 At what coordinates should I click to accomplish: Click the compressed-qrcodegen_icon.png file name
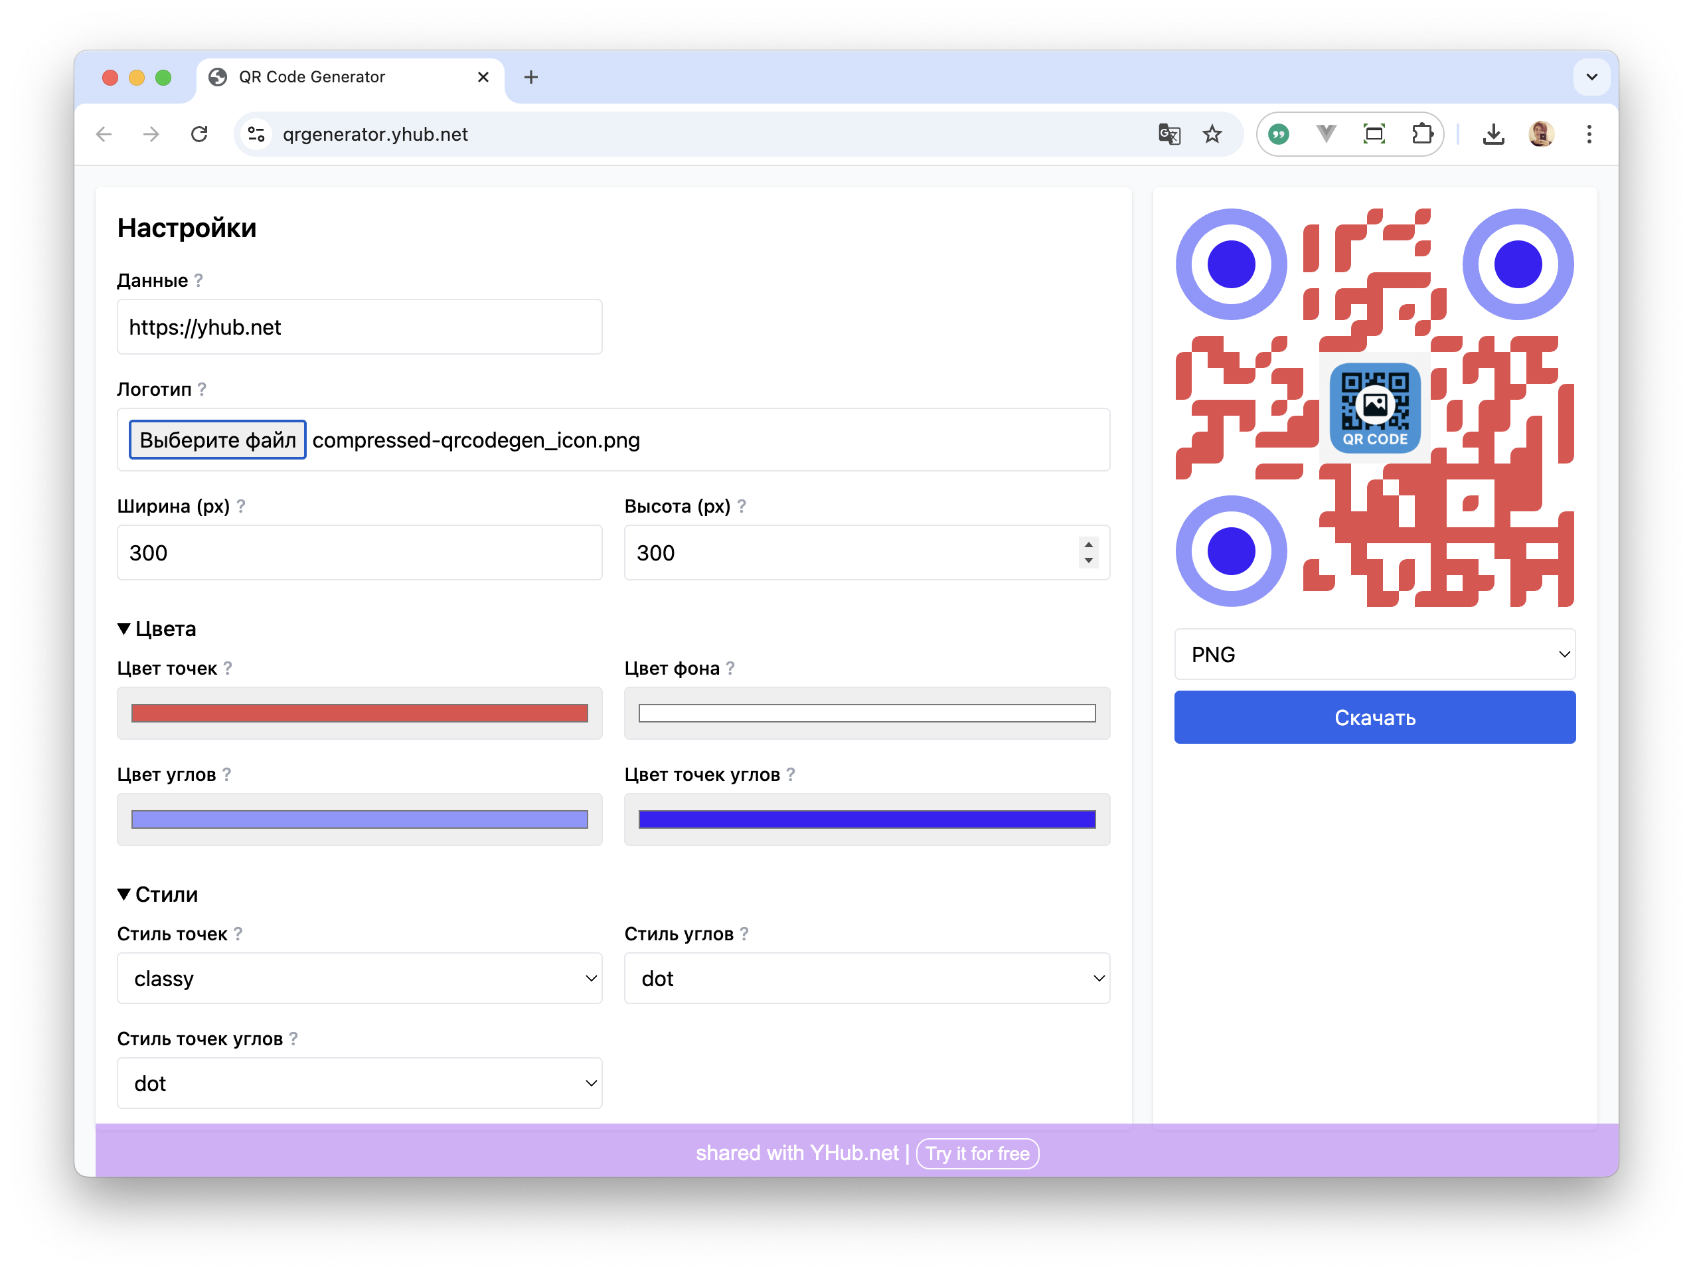pos(476,440)
